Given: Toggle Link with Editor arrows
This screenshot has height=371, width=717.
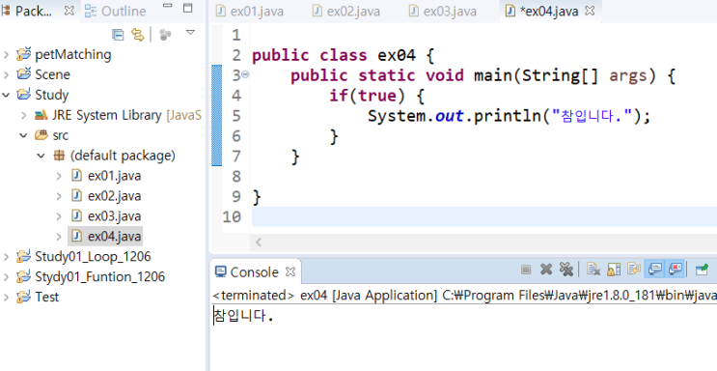Looking at the screenshot, I should 137,35.
